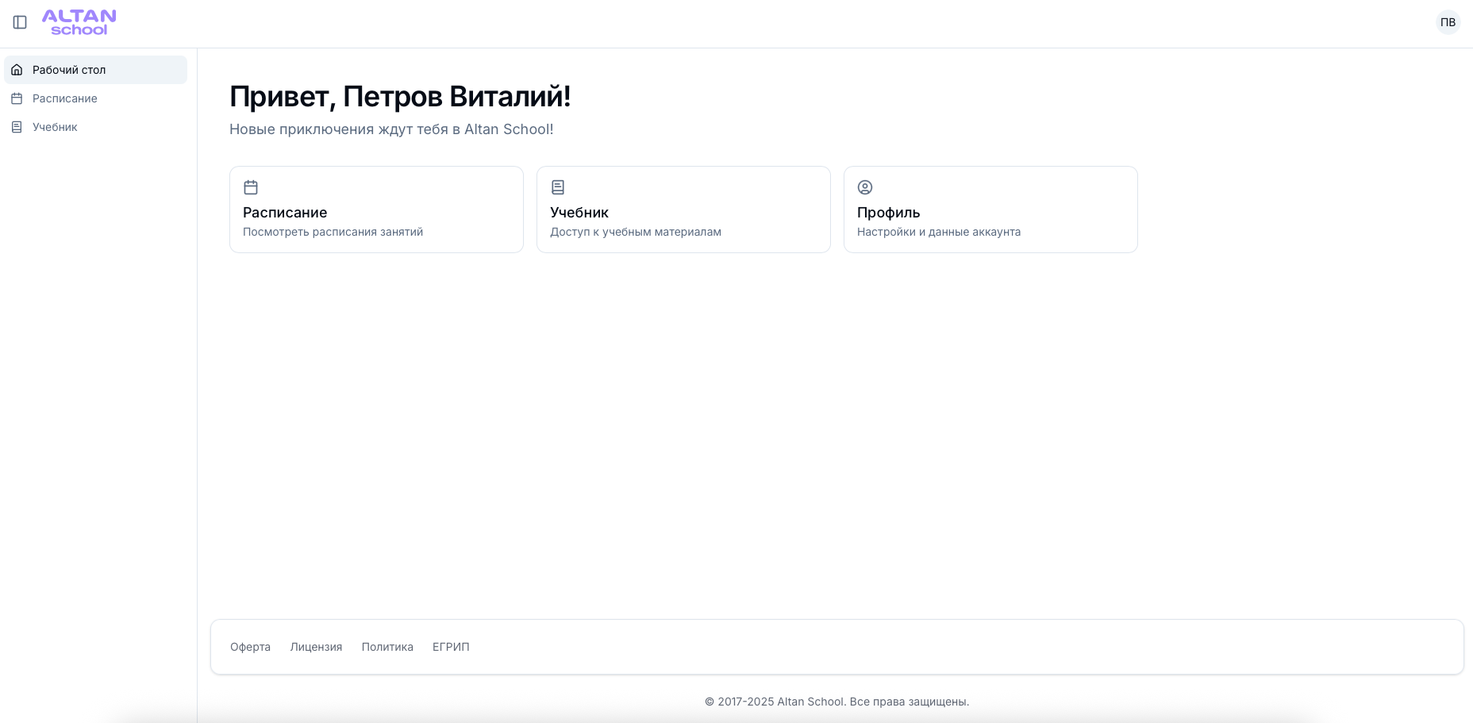Click the calendar icon in the sidebar
This screenshot has height=723, width=1473.
click(17, 98)
